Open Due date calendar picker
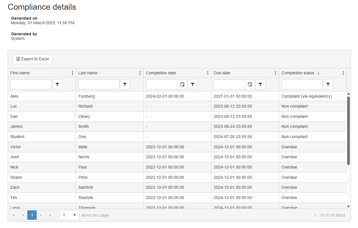358x228 pixels. (250, 85)
